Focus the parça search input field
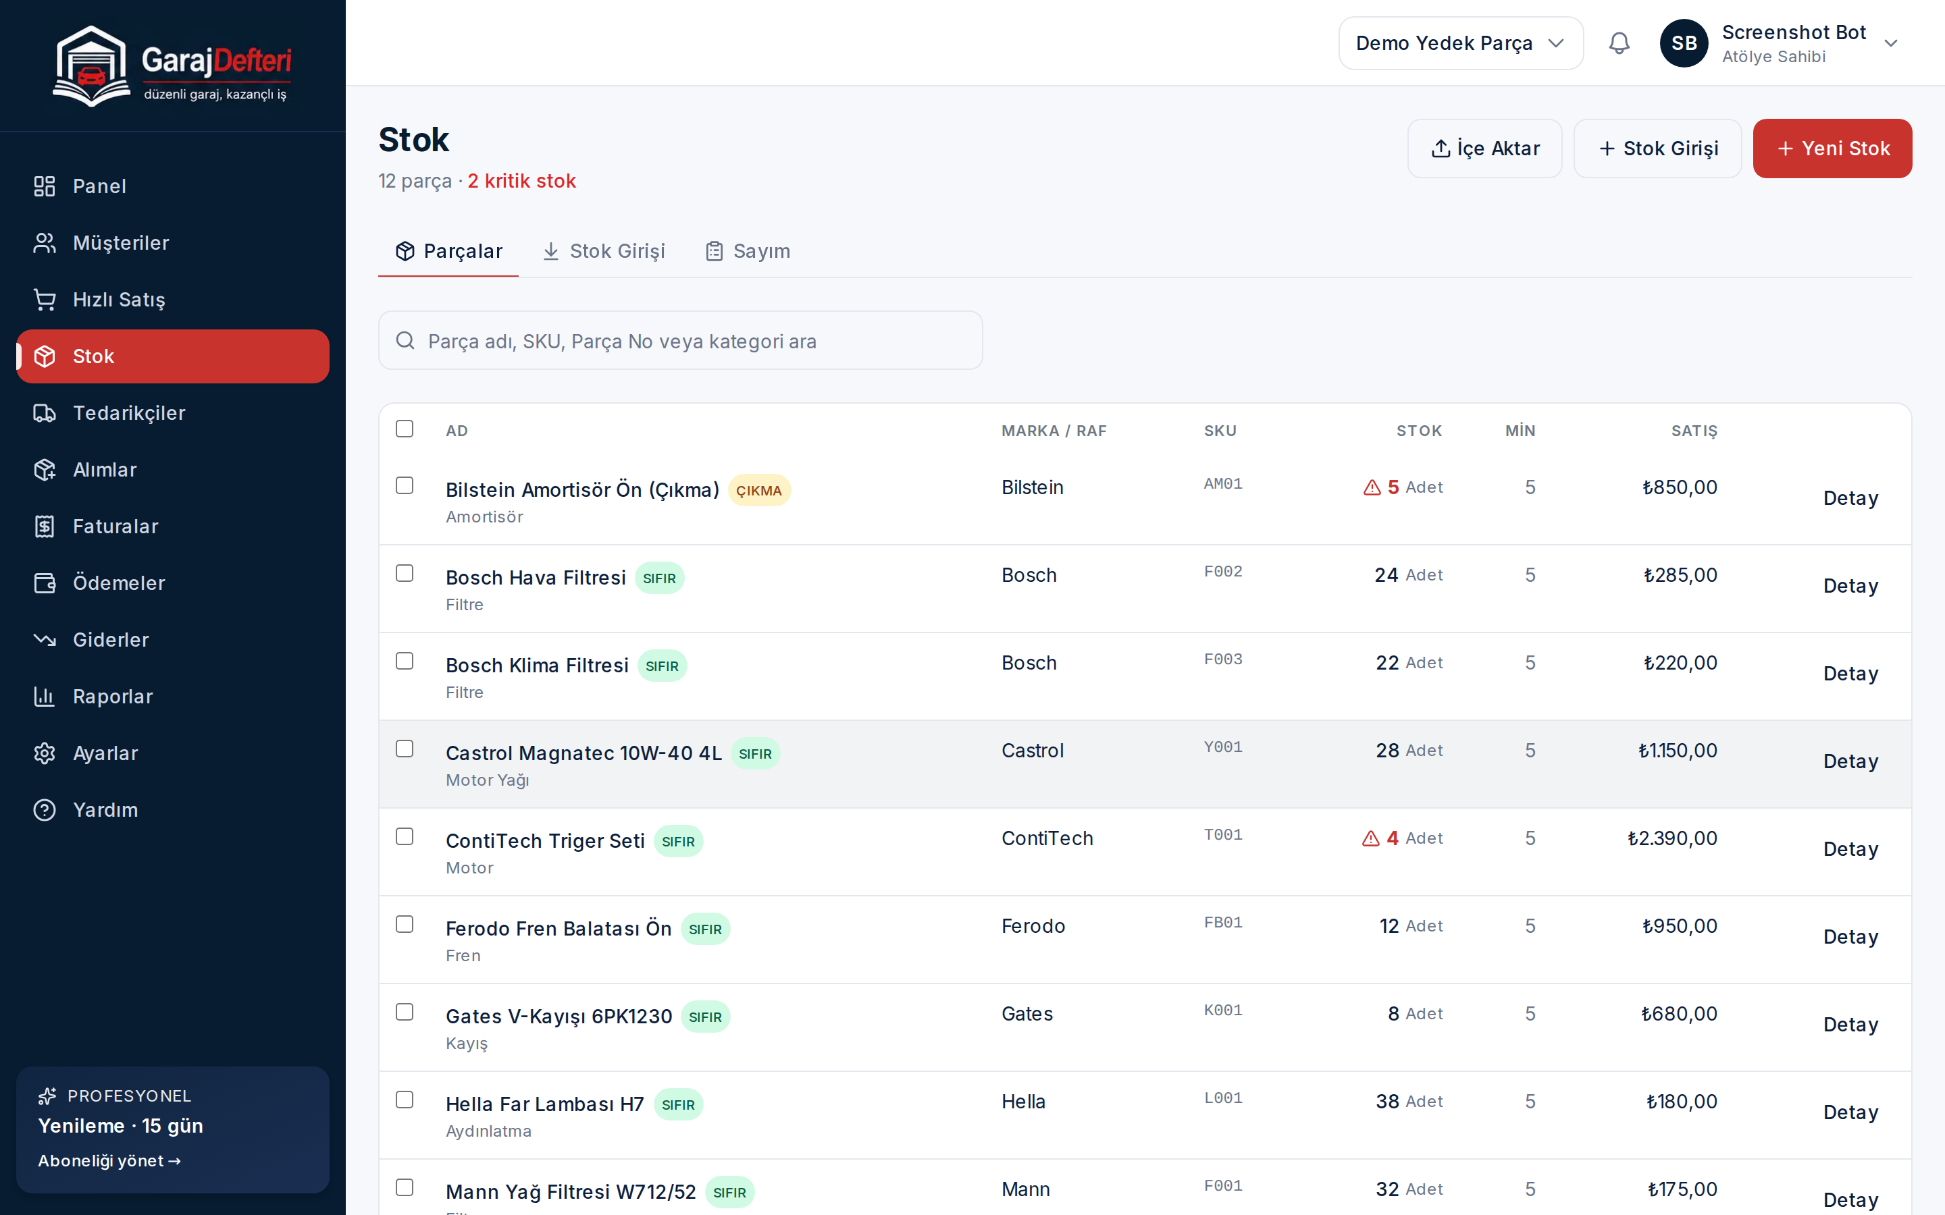Viewport: 1945px width, 1215px height. tap(680, 341)
